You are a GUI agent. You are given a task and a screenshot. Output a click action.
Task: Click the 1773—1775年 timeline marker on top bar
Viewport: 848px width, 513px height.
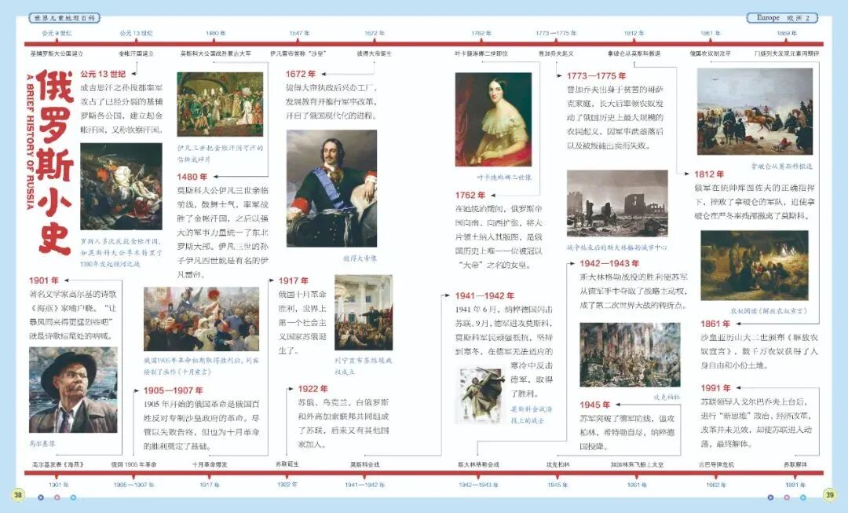(556, 33)
